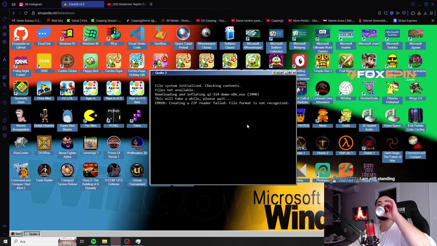The width and height of the screenshot is (437, 246).
Task: Launch Transport Tycoon Deluxe icon
Action: point(67,175)
